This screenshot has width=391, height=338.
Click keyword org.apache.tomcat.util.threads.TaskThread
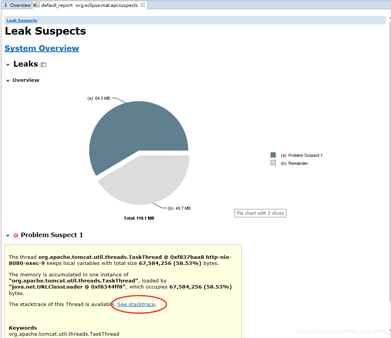coord(64,334)
